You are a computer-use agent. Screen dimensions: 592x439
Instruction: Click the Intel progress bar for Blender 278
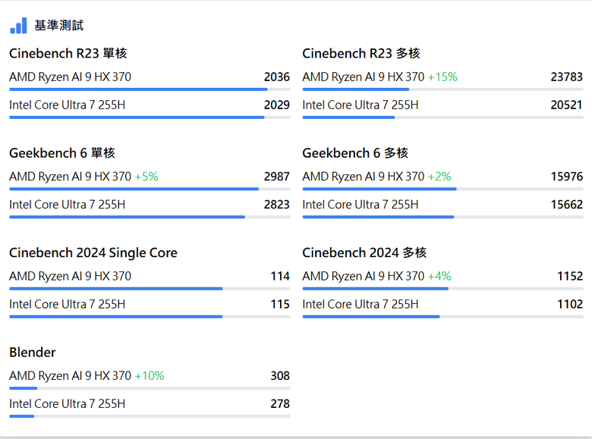[x=150, y=416]
